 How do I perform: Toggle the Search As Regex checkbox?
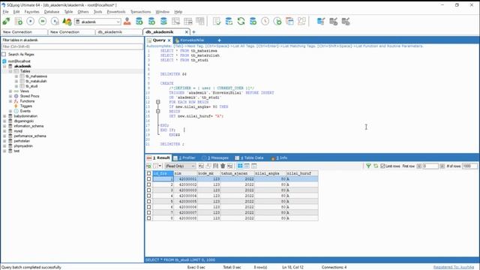click(4, 54)
